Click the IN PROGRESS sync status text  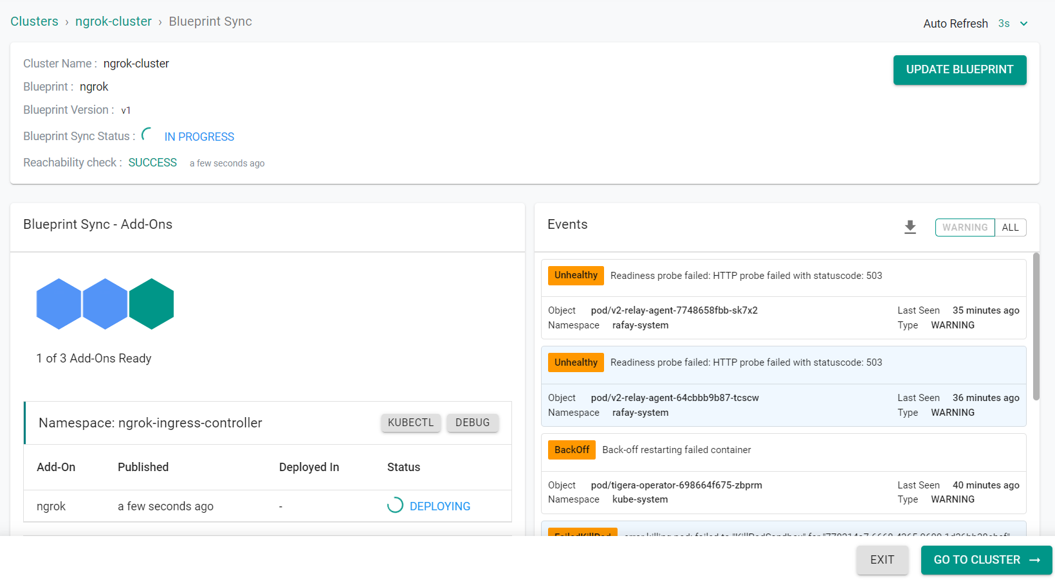pyautogui.click(x=199, y=137)
